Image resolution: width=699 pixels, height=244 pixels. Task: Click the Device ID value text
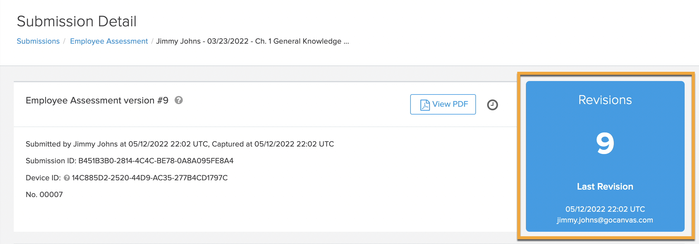150,178
